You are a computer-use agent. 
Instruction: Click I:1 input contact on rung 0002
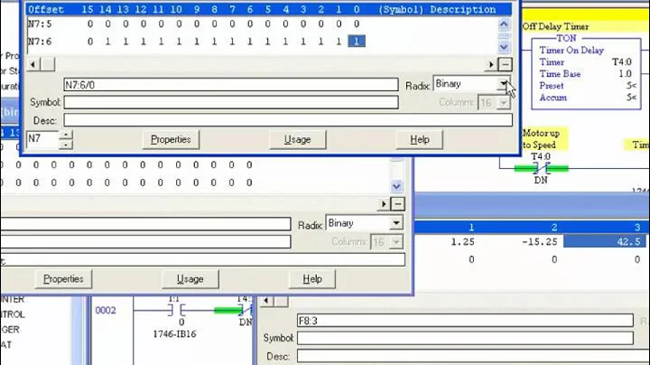click(x=177, y=310)
